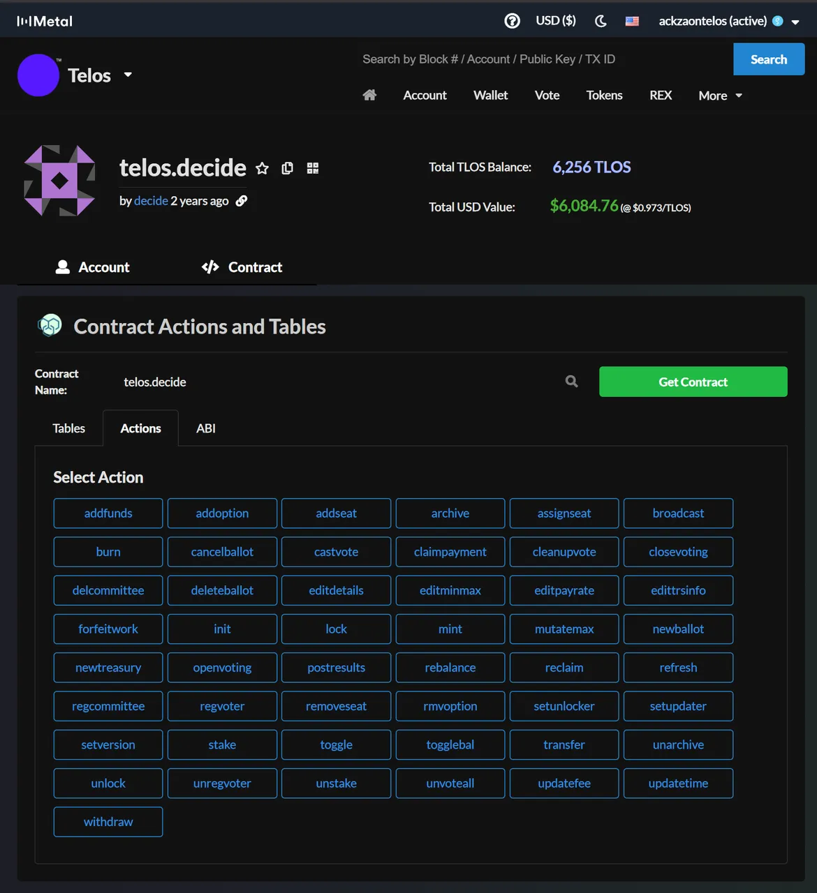Select the setunlocker action
The height and width of the screenshot is (893, 817).
coord(564,706)
